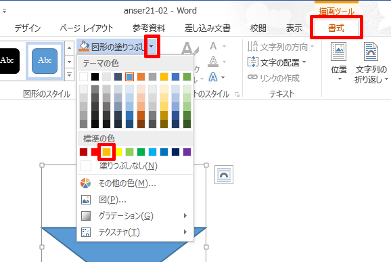Apply the black Abc shape style

tap(9, 61)
